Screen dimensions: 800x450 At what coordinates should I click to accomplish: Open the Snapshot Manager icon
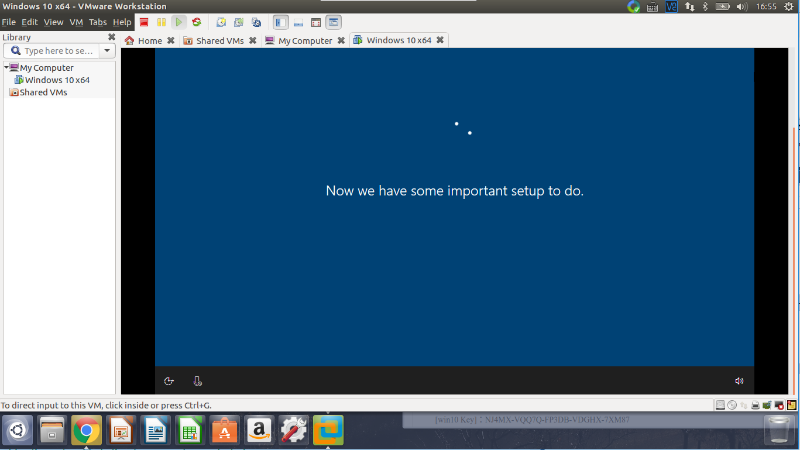(256, 23)
